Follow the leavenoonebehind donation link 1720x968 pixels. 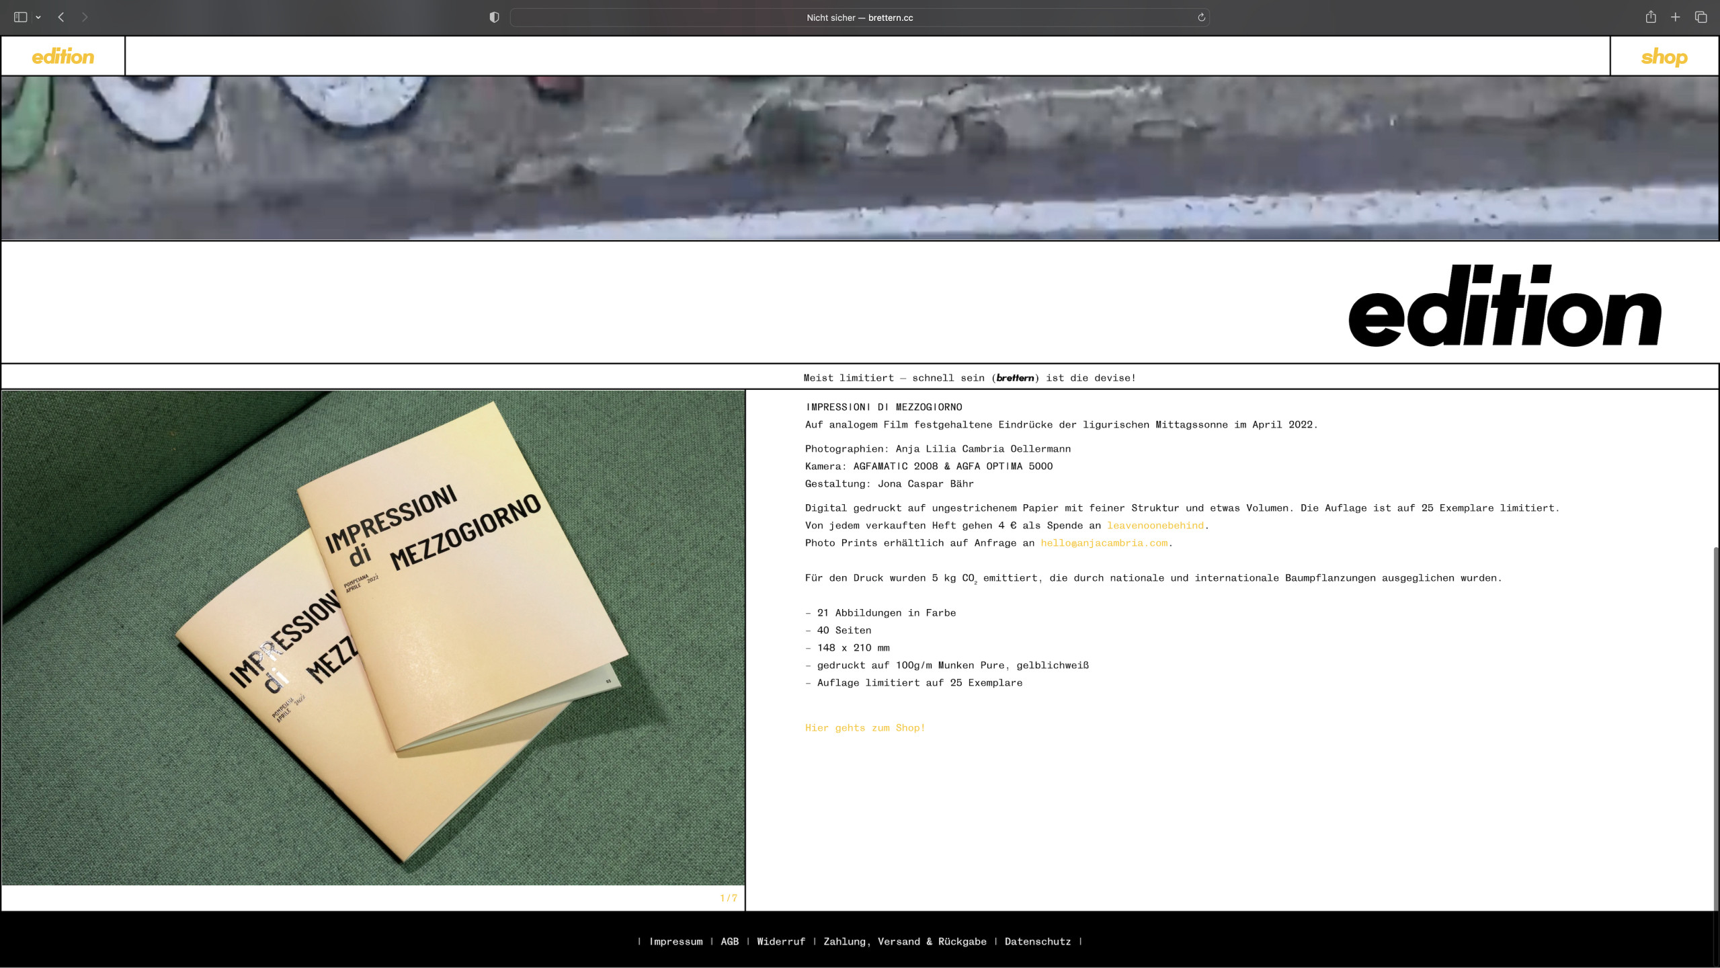pyautogui.click(x=1155, y=526)
